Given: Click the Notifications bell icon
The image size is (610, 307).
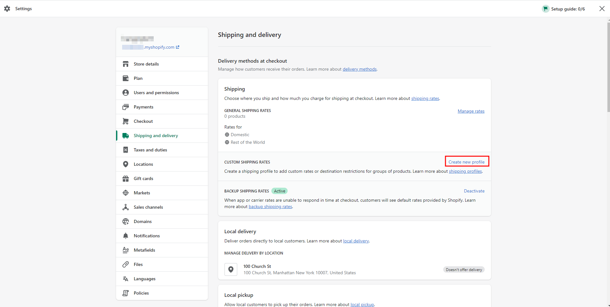Looking at the screenshot, I should tap(126, 236).
